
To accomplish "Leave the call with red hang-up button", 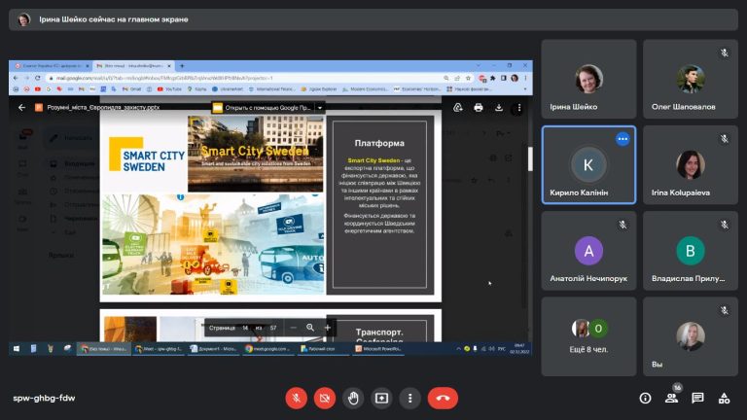I will pos(443,398).
